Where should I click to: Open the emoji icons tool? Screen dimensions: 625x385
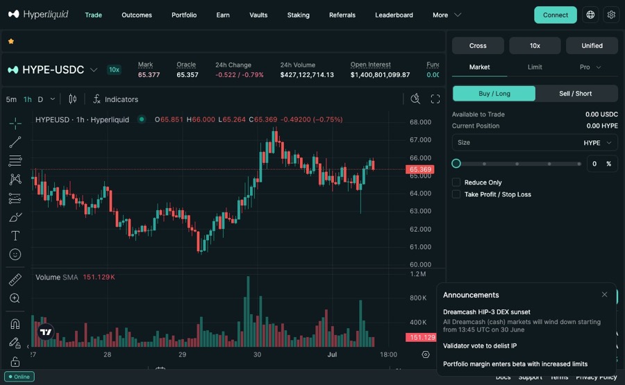point(15,255)
